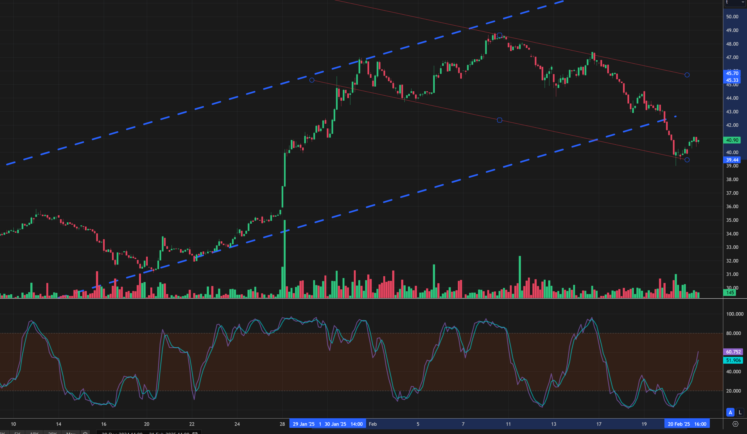This screenshot has width=747, height=434.
Task: Expand the top-right chevron dropdown
Action: (x=743, y=2)
